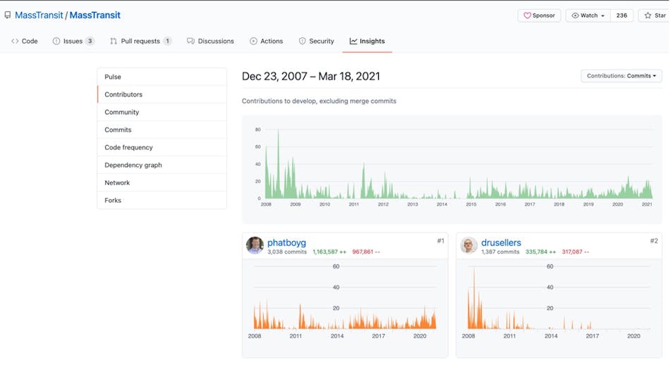This screenshot has height=365, width=670.
Task: Open drusellers' 1,387 commits link
Action: point(500,252)
